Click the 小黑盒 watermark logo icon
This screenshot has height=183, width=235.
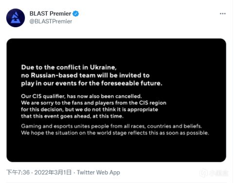(x=203, y=173)
